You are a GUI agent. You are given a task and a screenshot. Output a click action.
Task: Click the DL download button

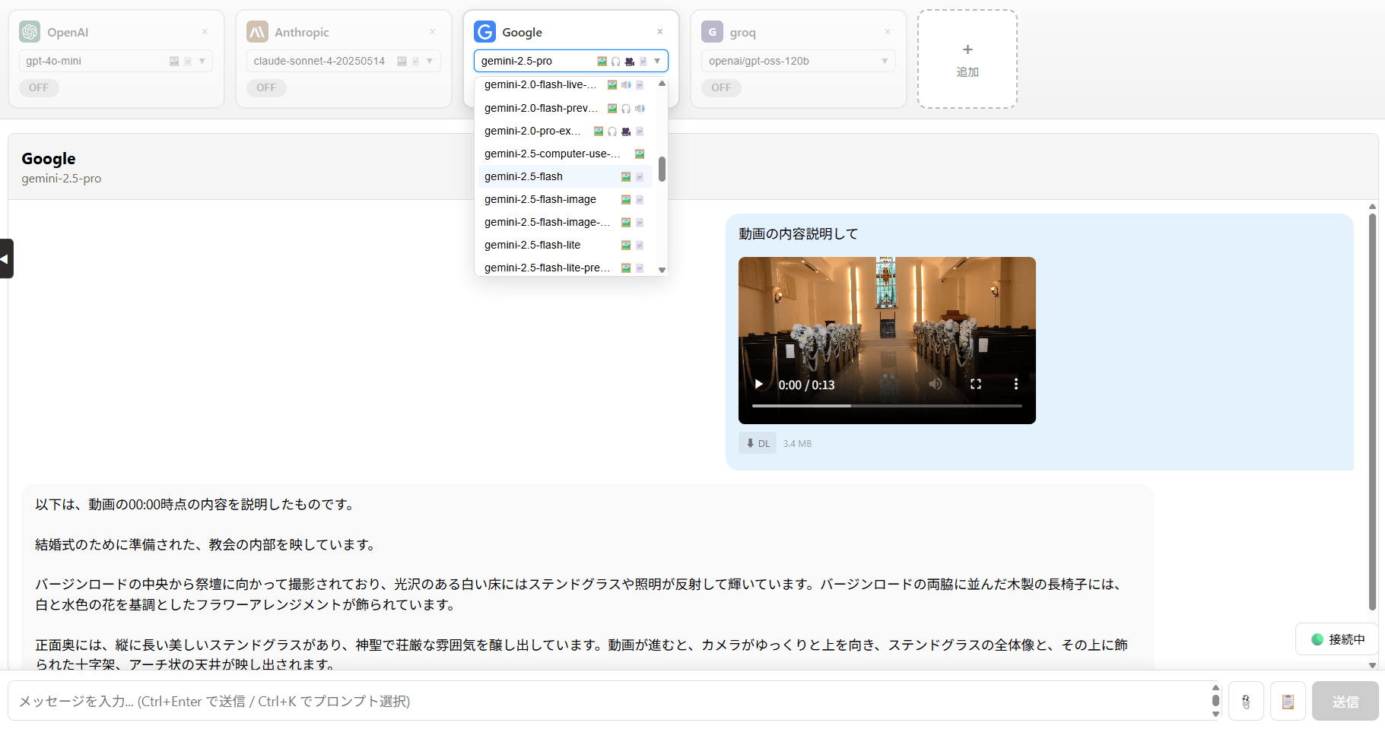pos(758,443)
